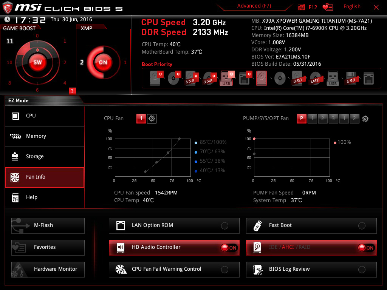The width and height of the screenshot is (387, 290).
Task: Switch to Advanced (F7) mode
Action: [254, 6]
